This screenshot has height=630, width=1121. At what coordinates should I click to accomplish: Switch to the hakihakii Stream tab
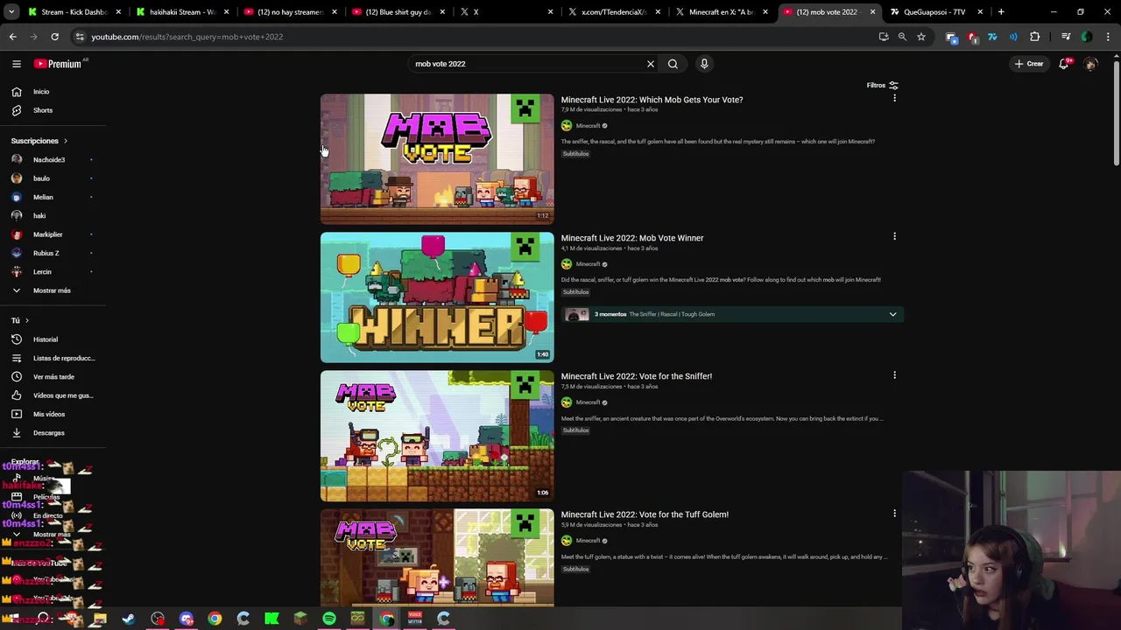coord(182,12)
